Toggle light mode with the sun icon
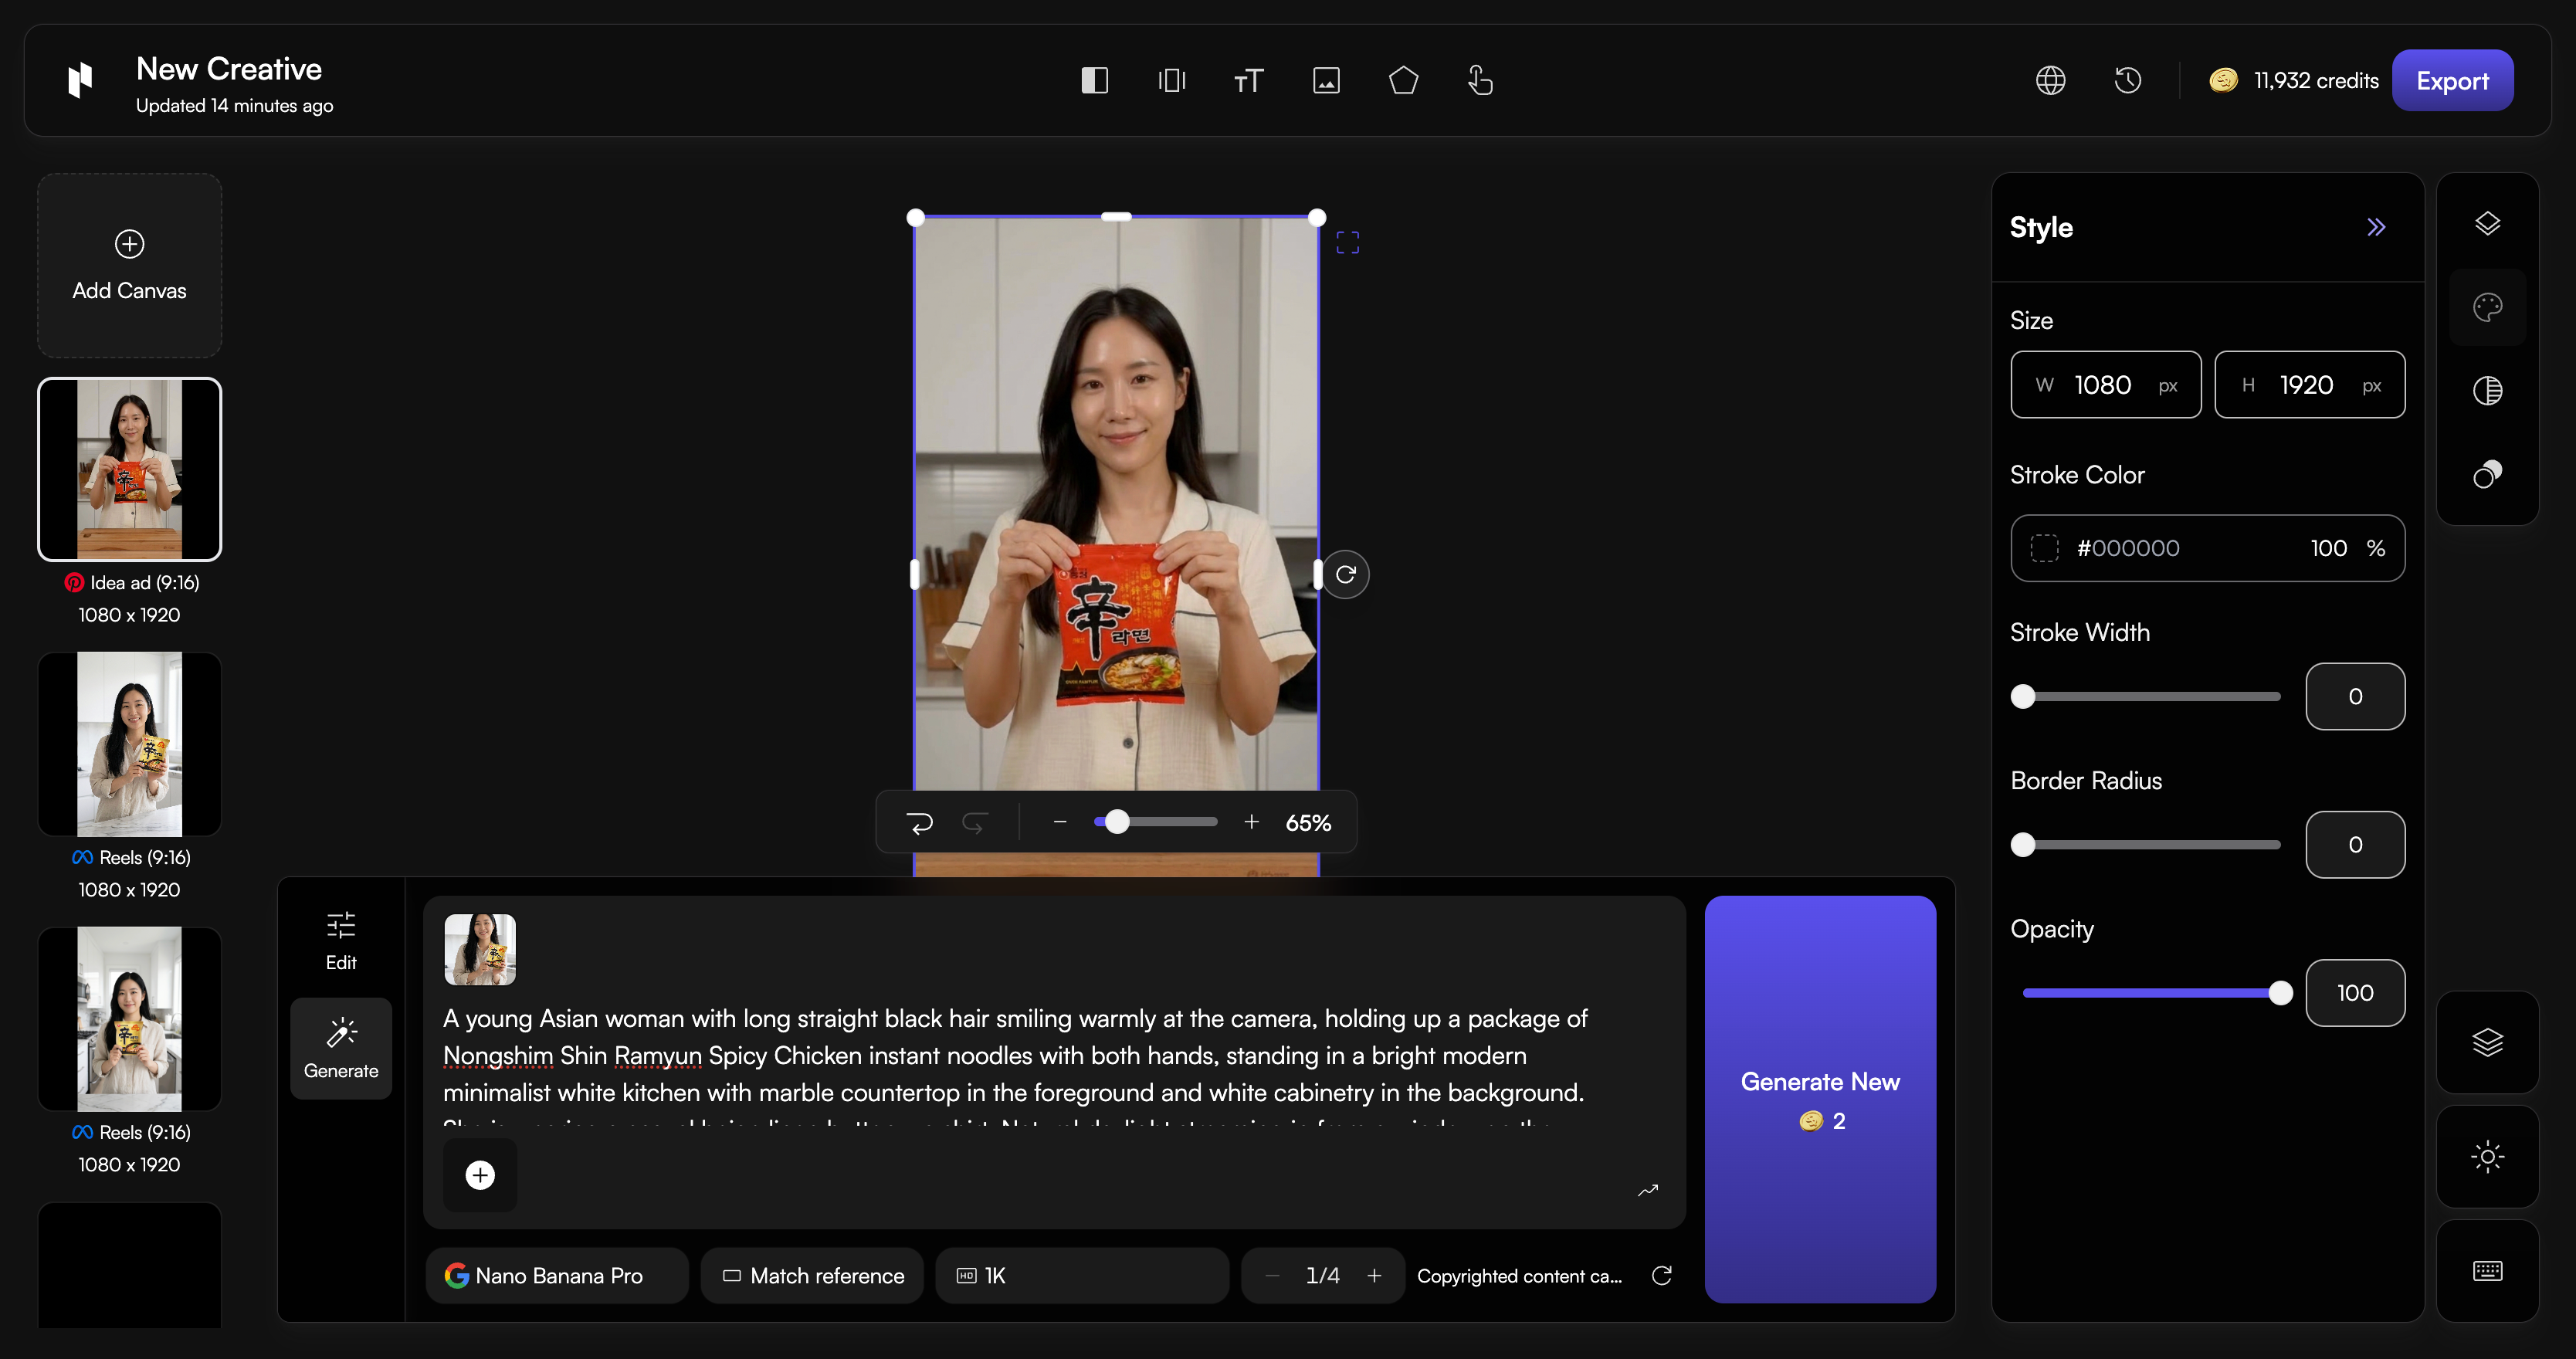This screenshot has height=1359, width=2576. [x=2488, y=1157]
